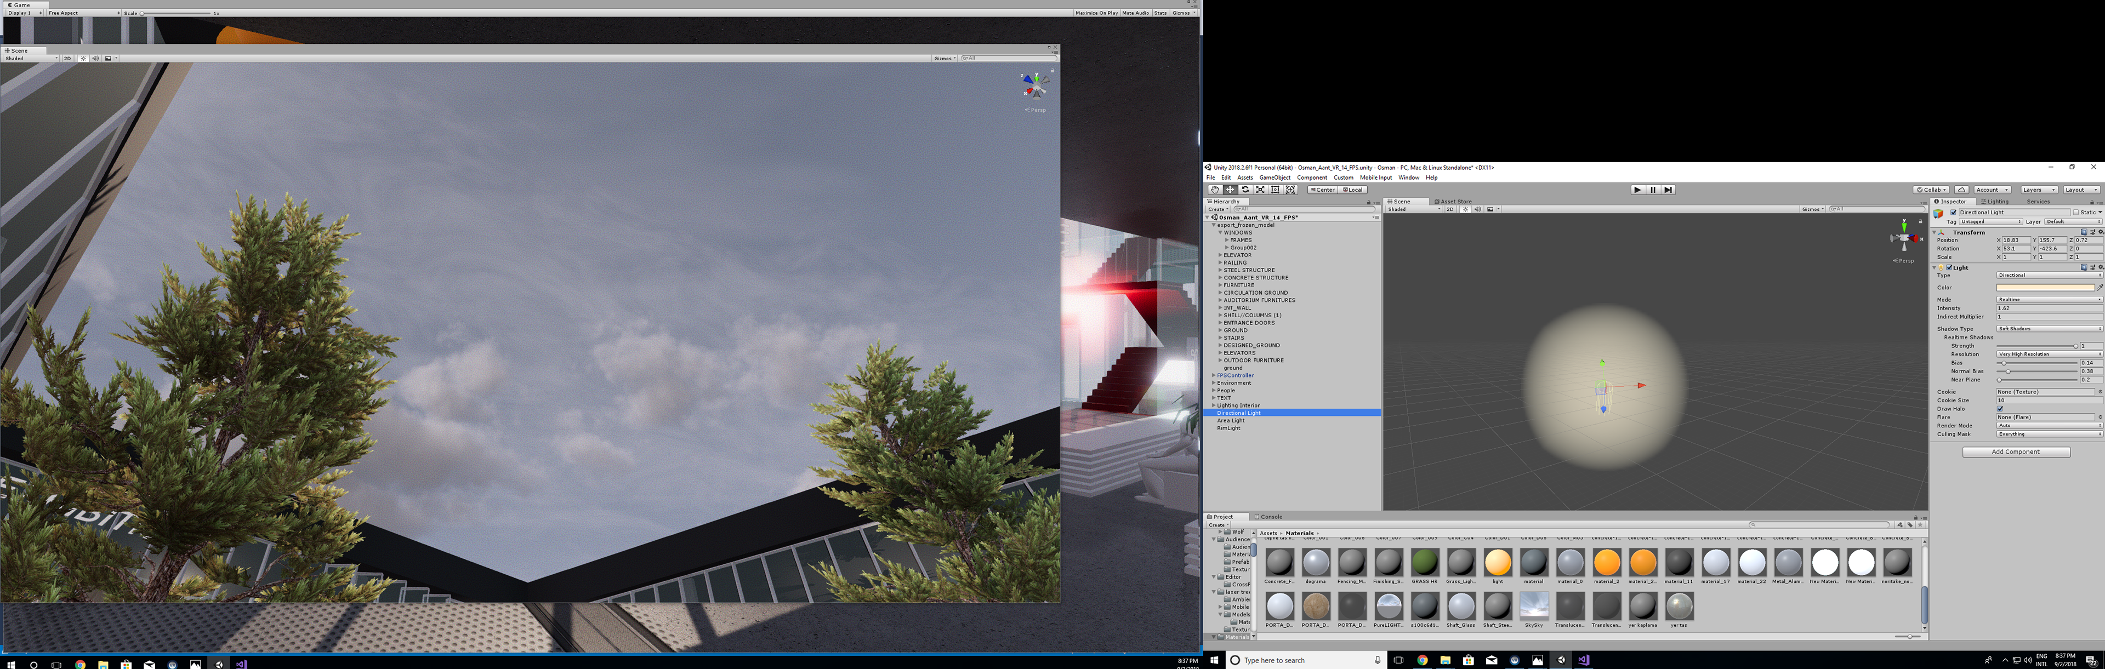Toggle the Center pivot mode button
This screenshot has height=669, width=2105.
coord(1322,190)
